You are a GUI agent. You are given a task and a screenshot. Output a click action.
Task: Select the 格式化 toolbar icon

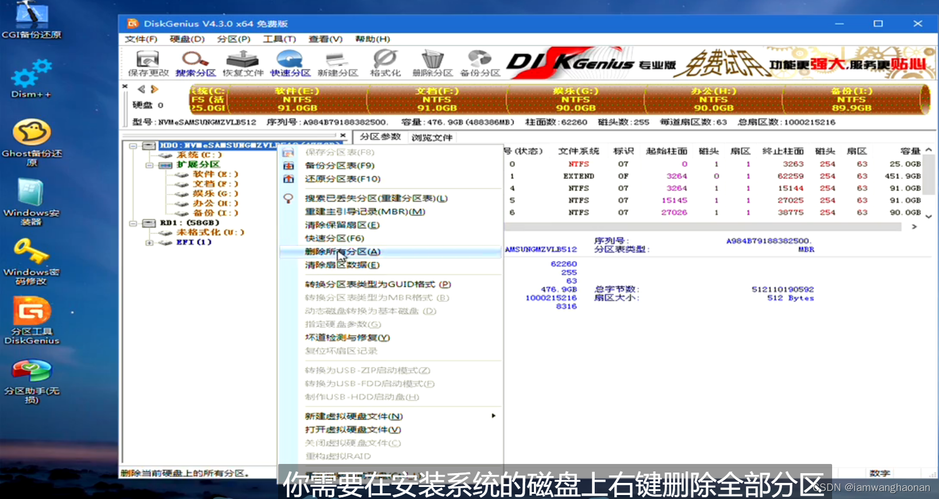pos(385,63)
